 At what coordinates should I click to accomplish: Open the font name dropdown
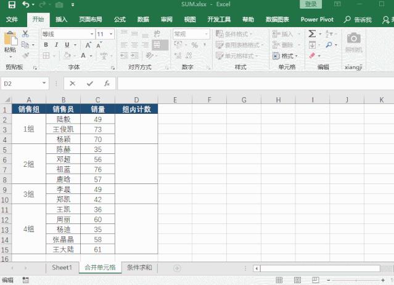click(x=92, y=34)
